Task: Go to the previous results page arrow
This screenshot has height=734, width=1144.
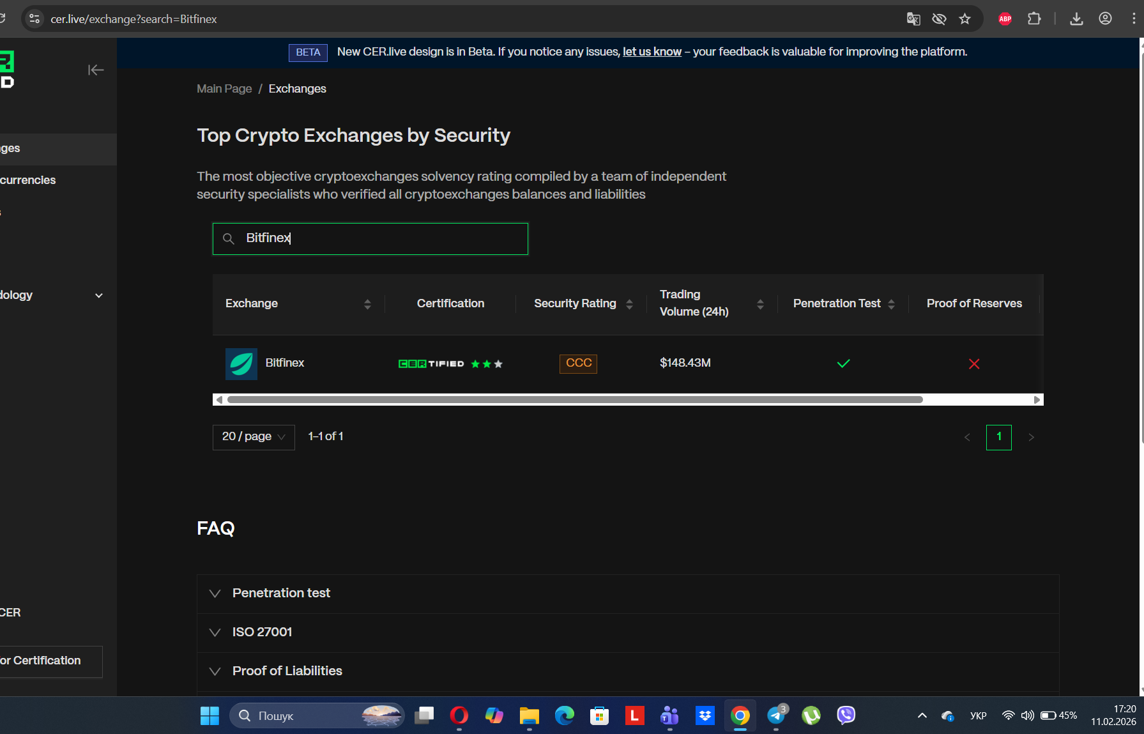Action: (967, 438)
